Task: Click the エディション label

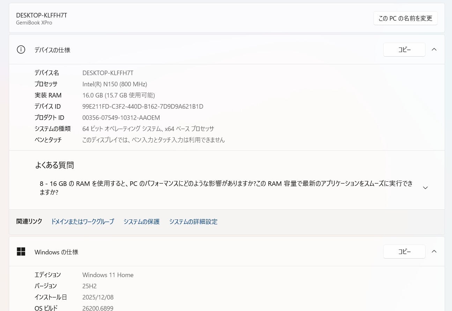Action: (x=47, y=275)
